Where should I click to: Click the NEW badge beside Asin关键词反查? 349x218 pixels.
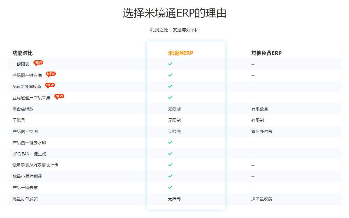[50, 85]
